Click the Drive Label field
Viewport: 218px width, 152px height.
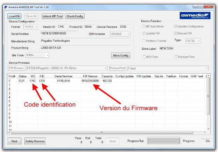(180, 49)
